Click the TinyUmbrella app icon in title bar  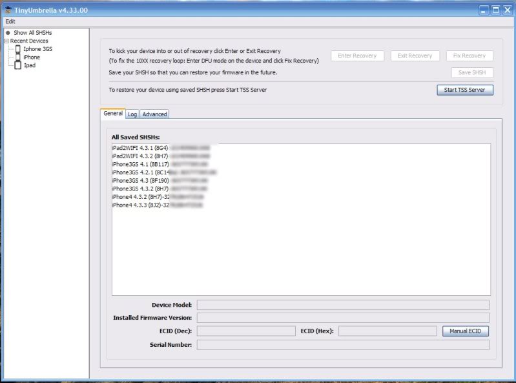[8, 10]
